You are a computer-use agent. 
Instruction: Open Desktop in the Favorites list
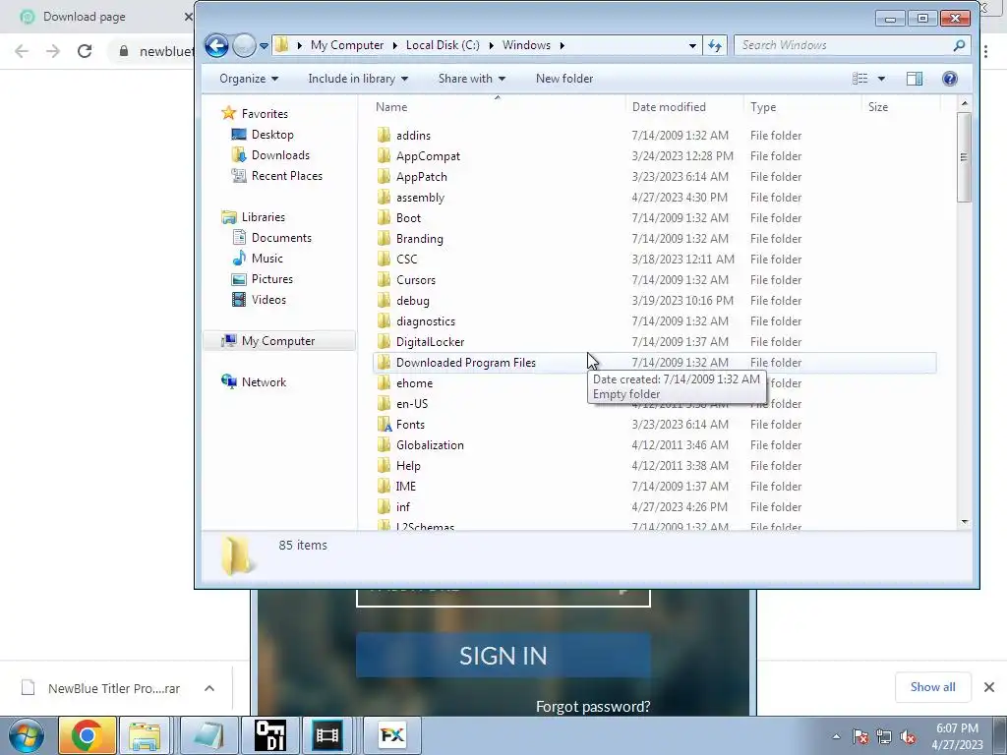point(272,134)
